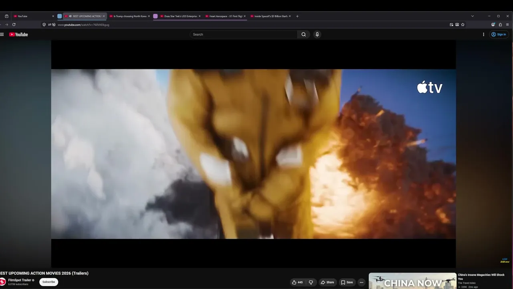Viewport: 513px width, 289px height.
Task: Focus the YouTube Search field
Action: pos(244,35)
